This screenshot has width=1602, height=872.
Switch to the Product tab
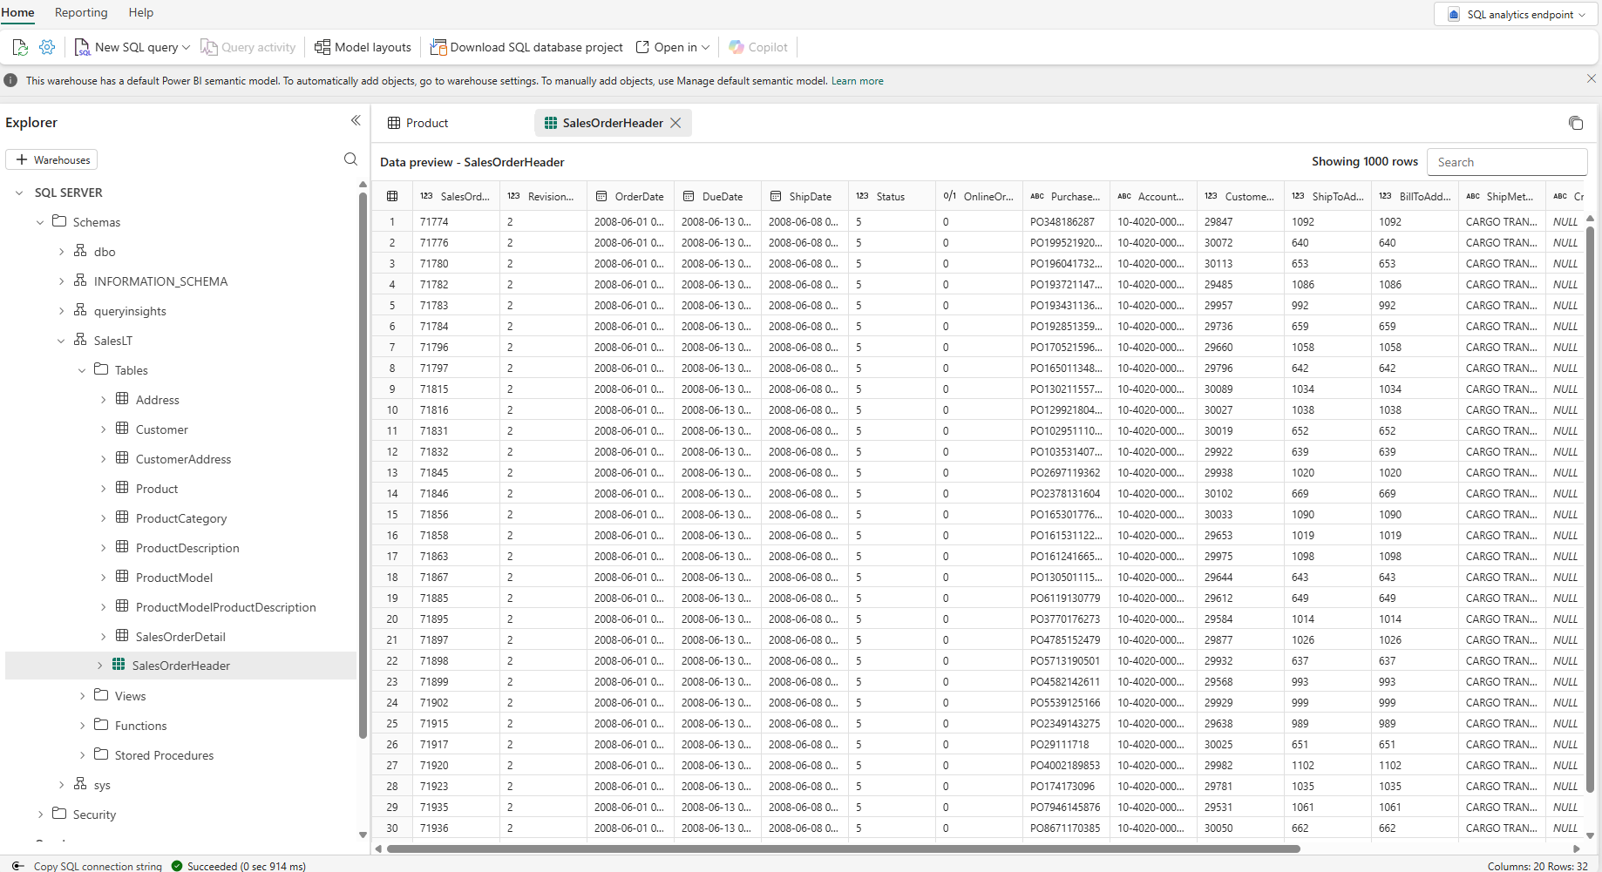point(418,123)
